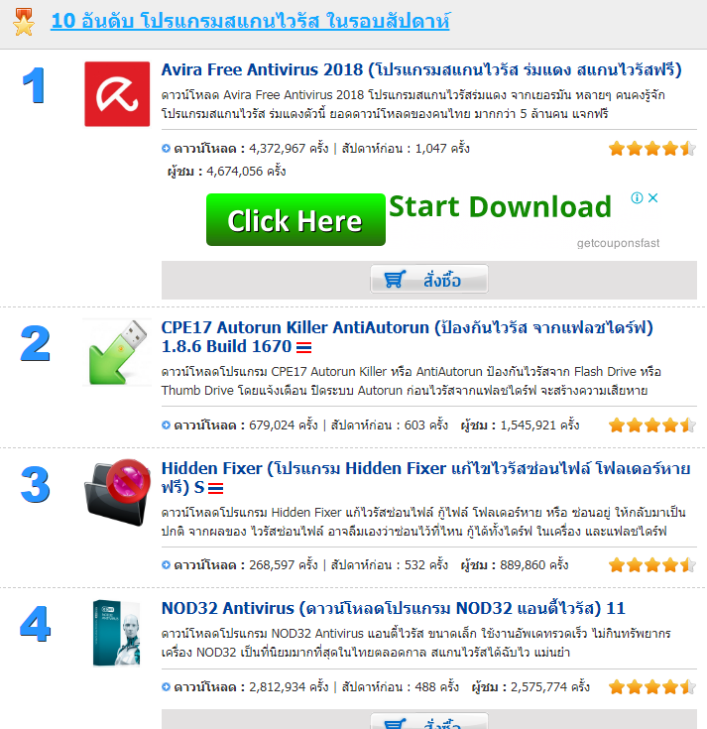Click the Hidden Fixer black folder icon
The image size is (707, 729).
[x=117, y=492]
